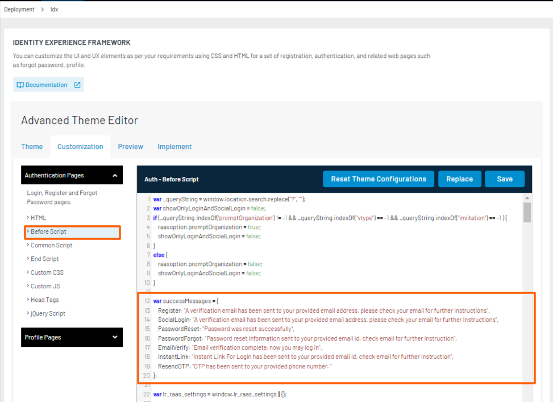
Task: Click the Documentation book icon
Action: [x=20, y=85]
